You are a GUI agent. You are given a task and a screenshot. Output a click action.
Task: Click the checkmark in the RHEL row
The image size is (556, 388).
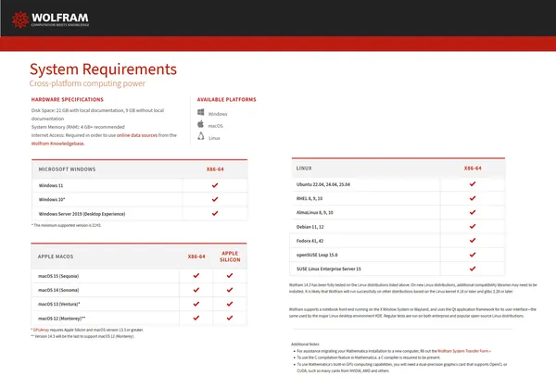click(x=473, y=198)
